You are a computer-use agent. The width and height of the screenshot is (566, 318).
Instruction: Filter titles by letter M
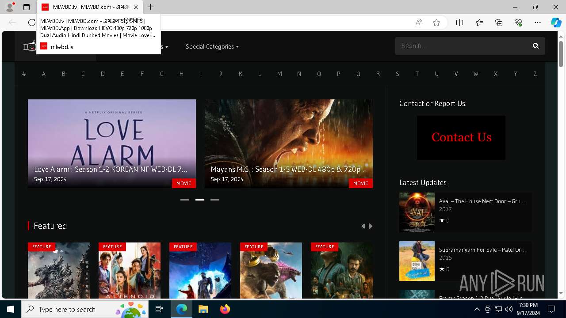click(x=279, y=74)
